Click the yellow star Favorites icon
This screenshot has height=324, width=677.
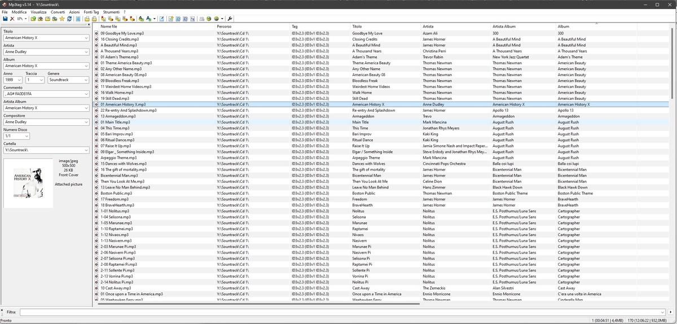coord(62,19)
